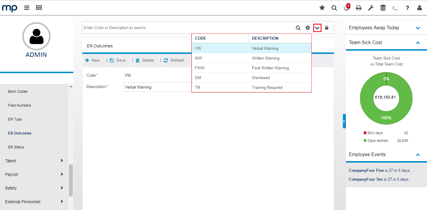The width and height of the screenshot is (427, 210).
Task: Click the database stack icon
Action: 383,8
